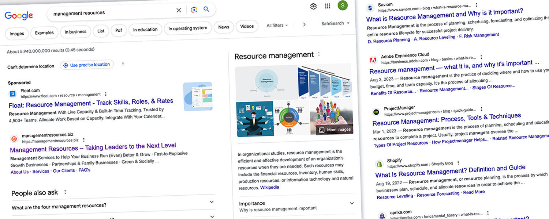Screen dimensions: 549x219
Task: Select the News filter chip
Action: [x=224, y=27]
